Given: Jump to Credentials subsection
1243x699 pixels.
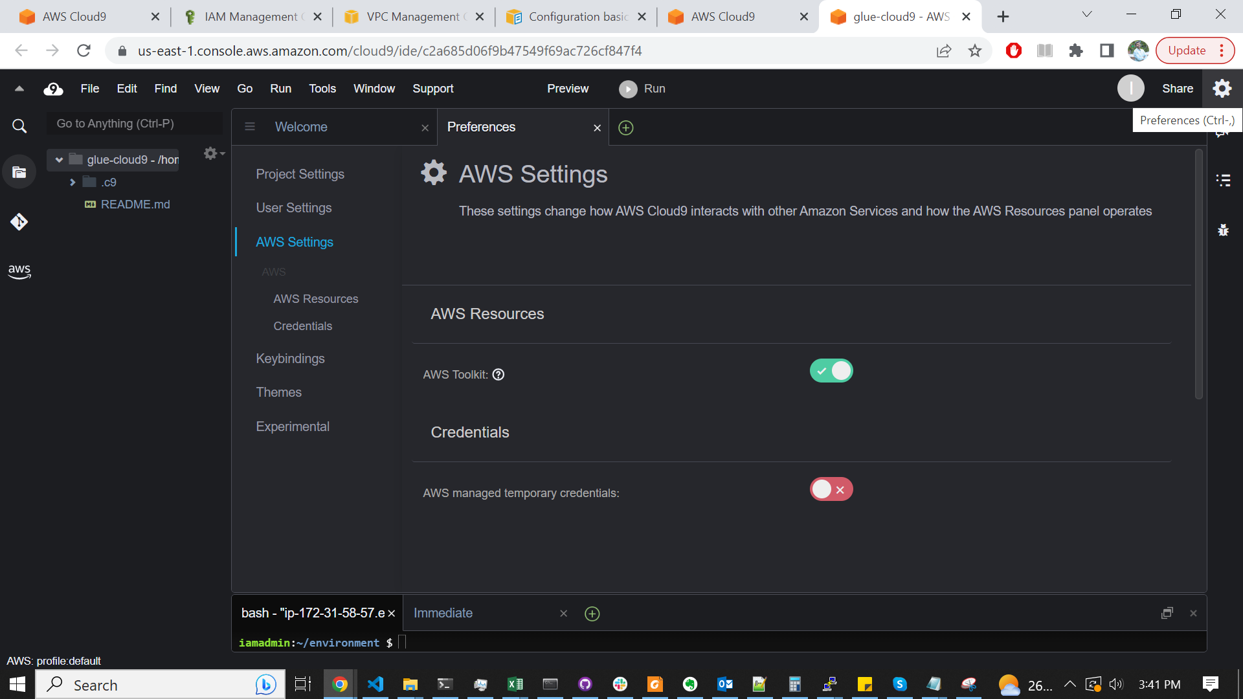Looking at the screenshot, I should (x=302, y=326).
